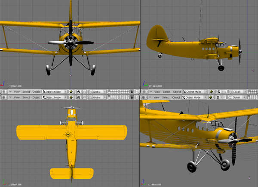The image size is (258, 187).
Task: Open View menu in perspective-view header
Action: [x=157, y=97]
